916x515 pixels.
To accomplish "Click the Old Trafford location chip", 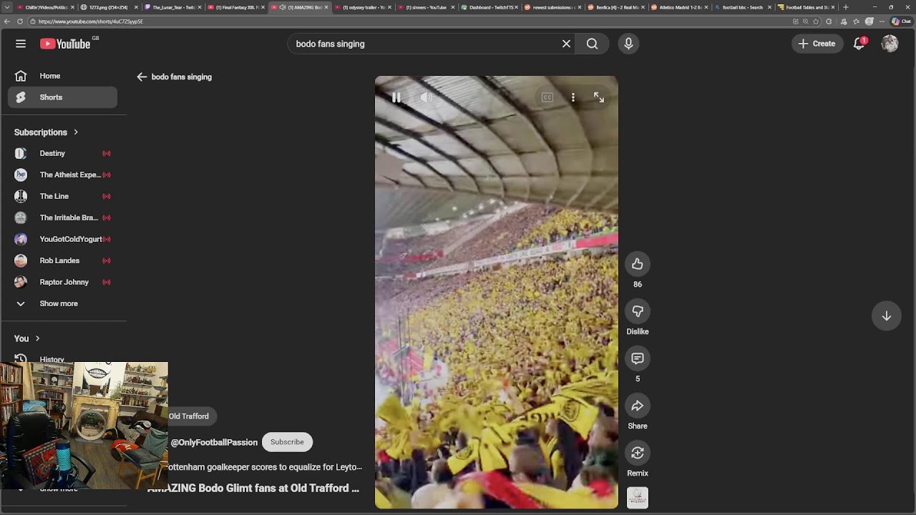I will click(189, 416).
